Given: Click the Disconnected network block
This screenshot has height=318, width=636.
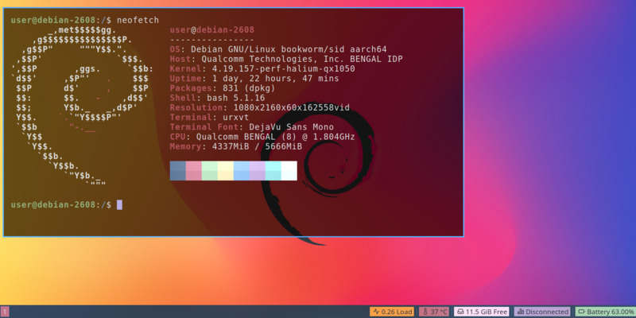Looking at the screenshot, I should pyautogui.click(x=542, y=312).
